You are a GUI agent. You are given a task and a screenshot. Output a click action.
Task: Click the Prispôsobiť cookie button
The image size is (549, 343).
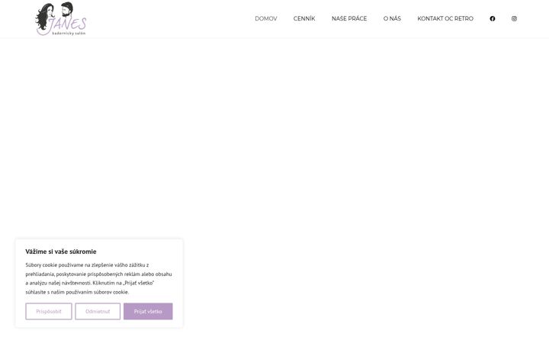coord(49,311)
